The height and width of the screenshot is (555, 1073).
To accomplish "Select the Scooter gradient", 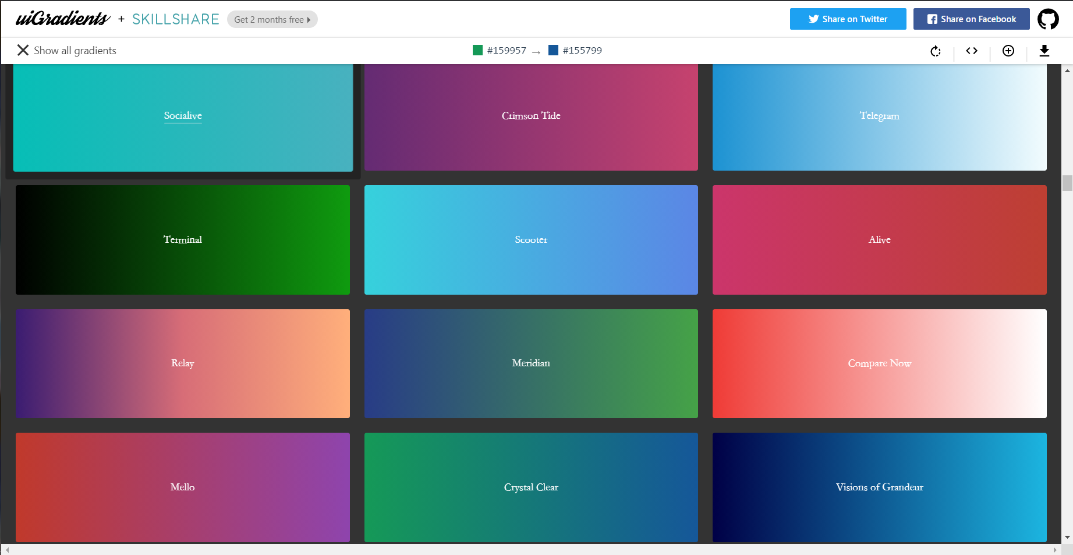I will pyautogui.click(x=531, y=239).
